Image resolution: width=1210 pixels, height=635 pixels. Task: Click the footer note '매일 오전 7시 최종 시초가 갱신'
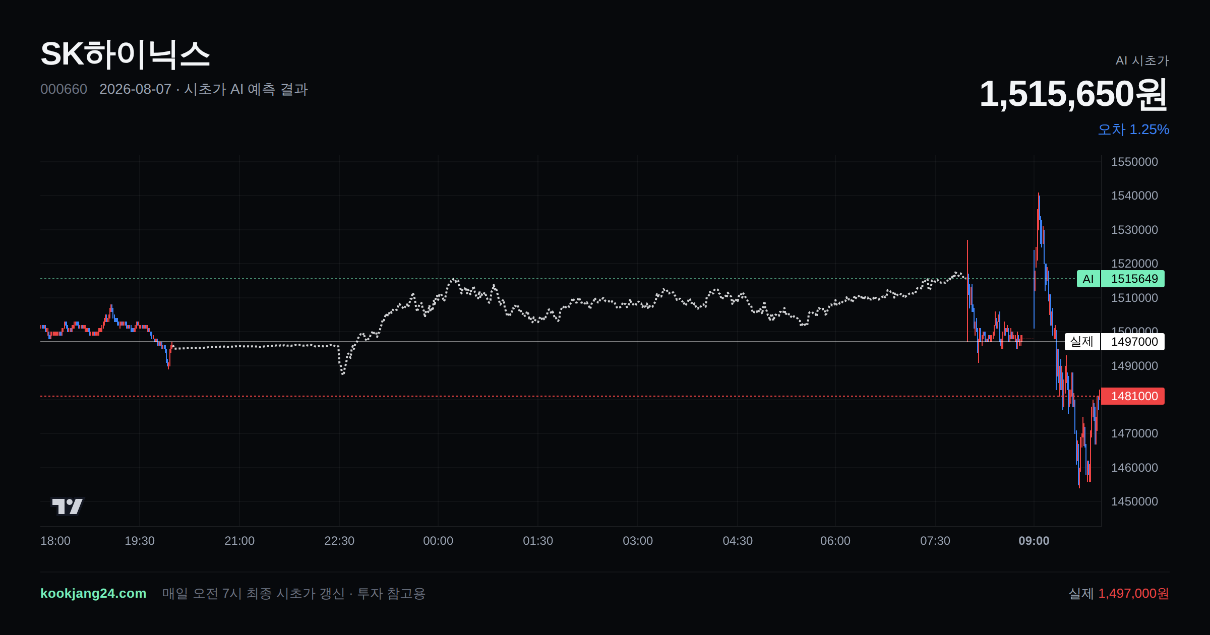(254, 594)
